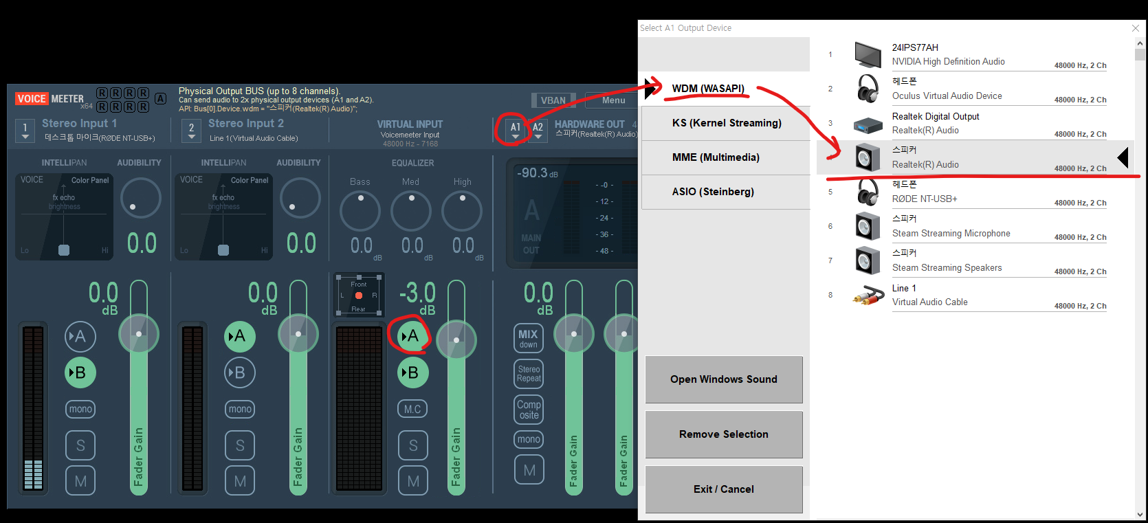1148x523 pixels.
Task: Click Stereo Input 1 Fader Gain slider
Action: pos(139,388)
